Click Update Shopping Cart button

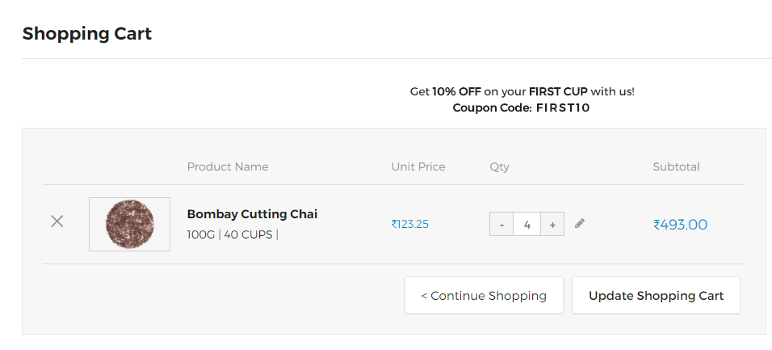(x=656, y=295)
